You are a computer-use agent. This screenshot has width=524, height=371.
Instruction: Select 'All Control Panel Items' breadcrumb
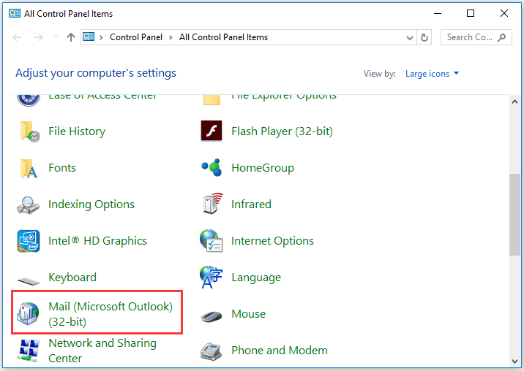tap(223, 37)
